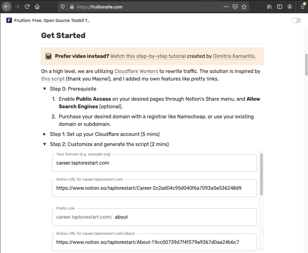Open the 'this script' link
This screenshot has height=253, width=308.
pos(53,79)
